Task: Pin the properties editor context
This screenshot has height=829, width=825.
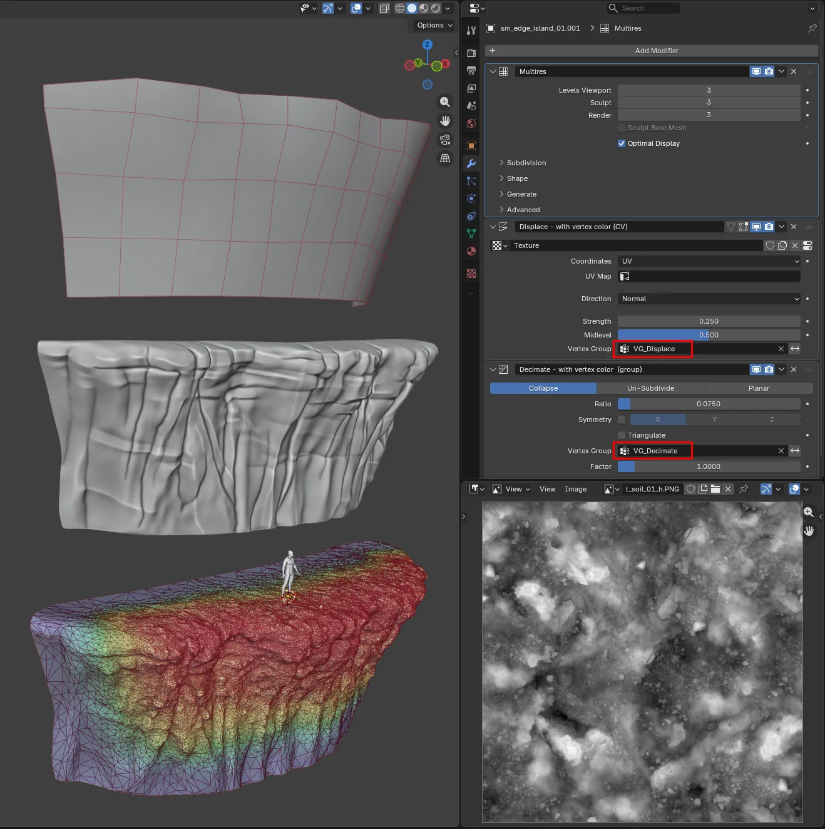Action: pyautogui.click(x=812, y=28)
